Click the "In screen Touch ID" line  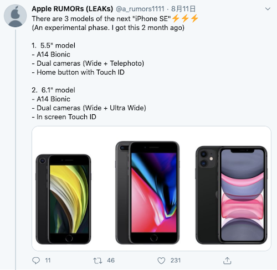coord(64,117)
